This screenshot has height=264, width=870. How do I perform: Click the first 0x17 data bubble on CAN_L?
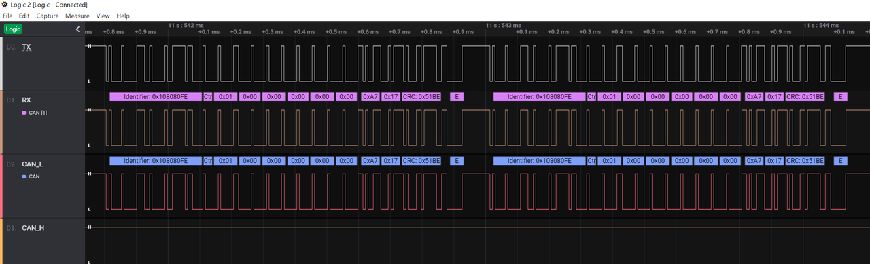(391, 161)
